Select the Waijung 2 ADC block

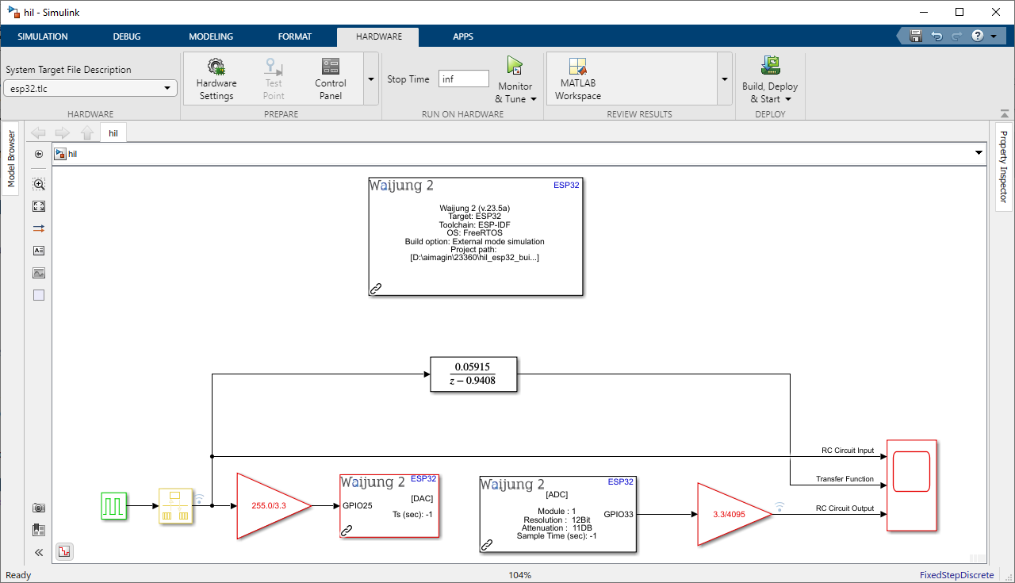pos(558,514)
